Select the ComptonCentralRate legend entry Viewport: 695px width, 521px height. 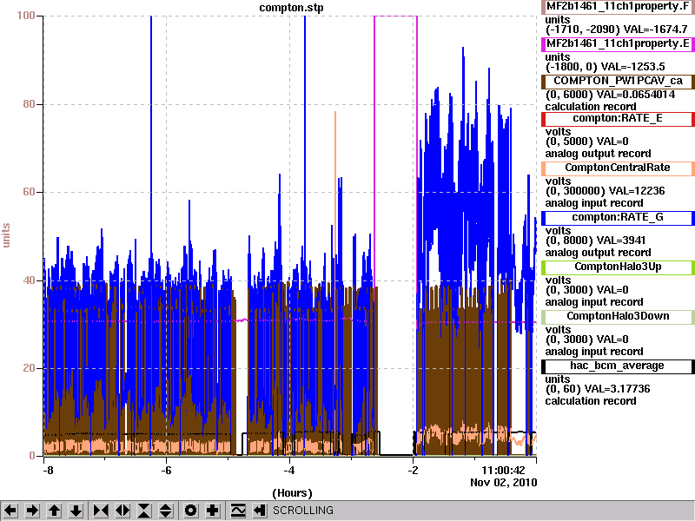pos(618,168)
